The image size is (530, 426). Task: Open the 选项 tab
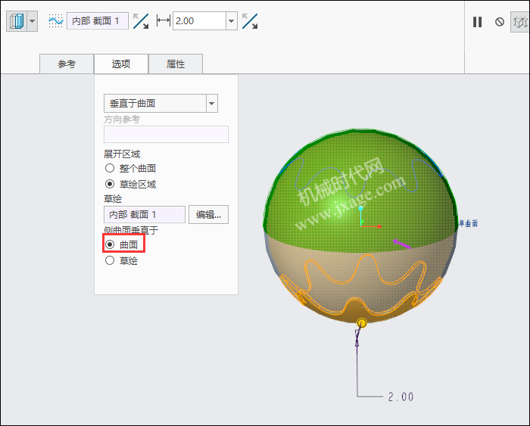tap(121, 64)
